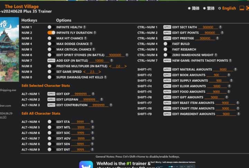Select Simplified Chinese language option
The image size is (249, 168).
pos(194,8)
